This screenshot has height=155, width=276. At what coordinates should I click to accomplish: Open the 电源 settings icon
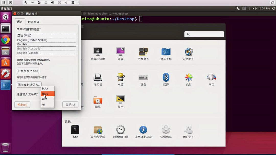[120, 78]
